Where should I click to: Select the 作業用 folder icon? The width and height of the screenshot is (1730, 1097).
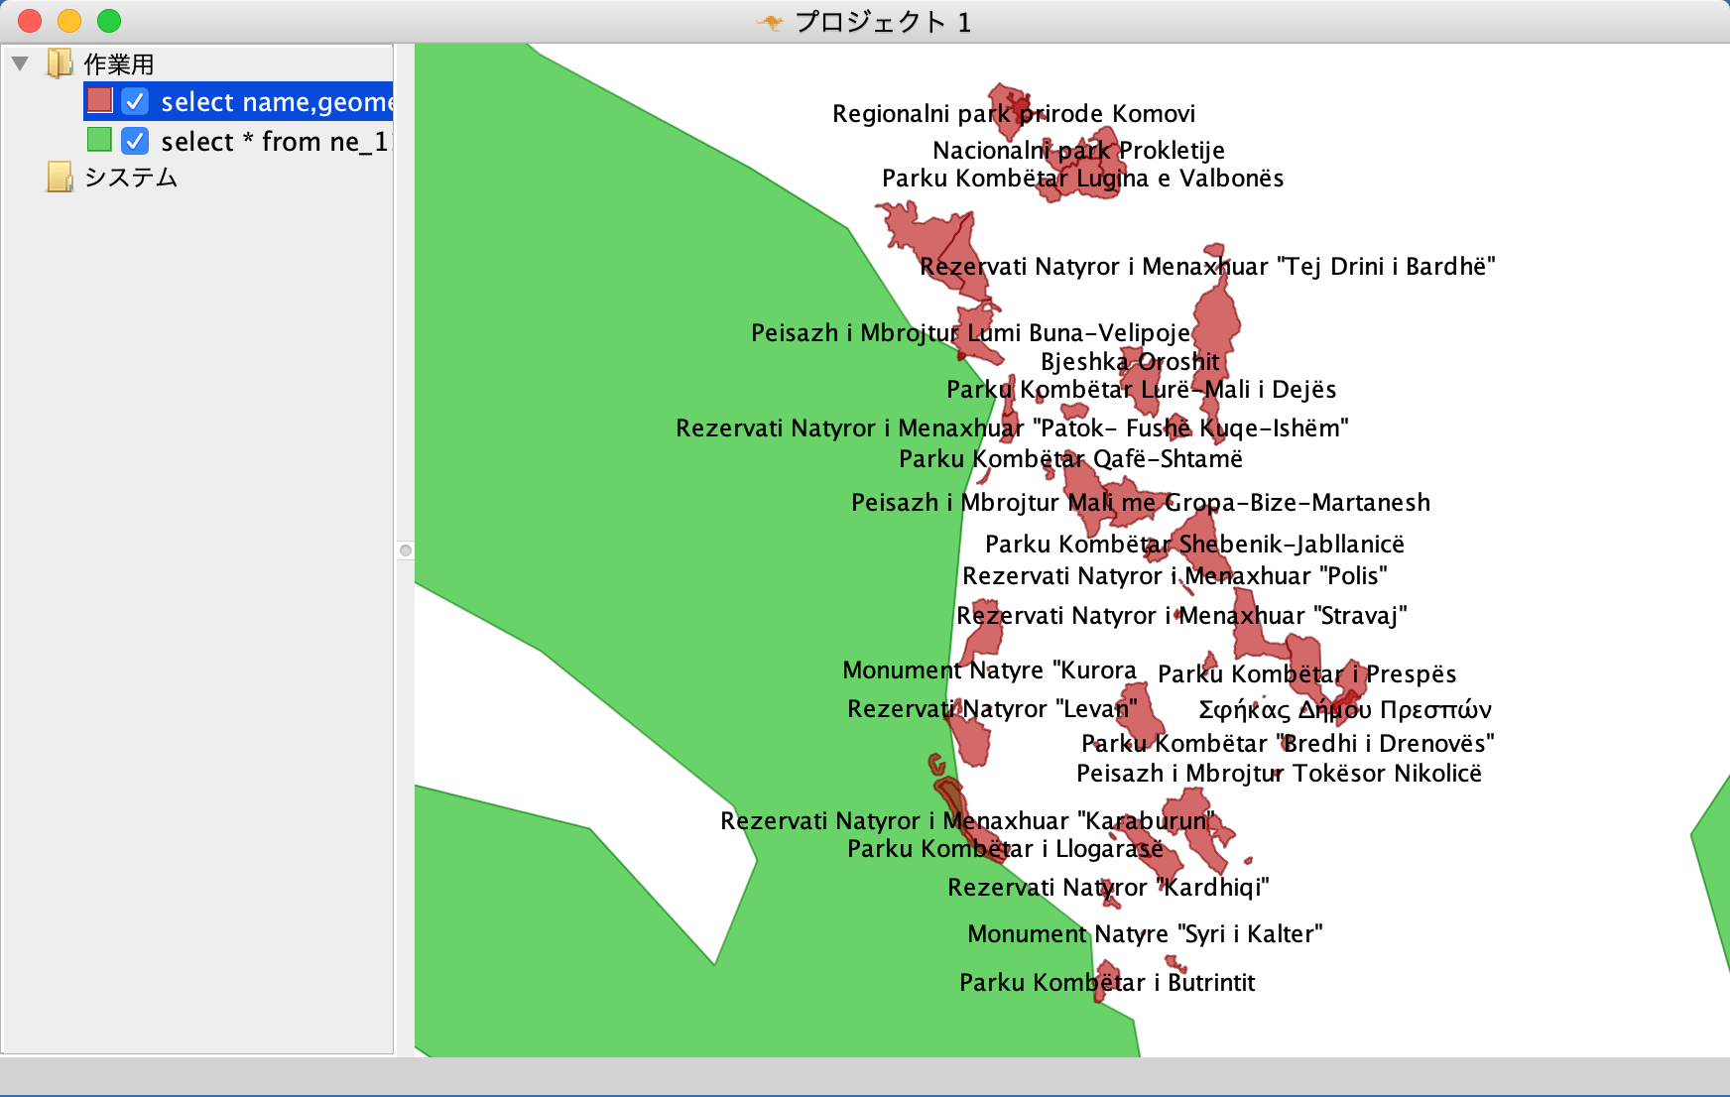[x=60, y=63]
